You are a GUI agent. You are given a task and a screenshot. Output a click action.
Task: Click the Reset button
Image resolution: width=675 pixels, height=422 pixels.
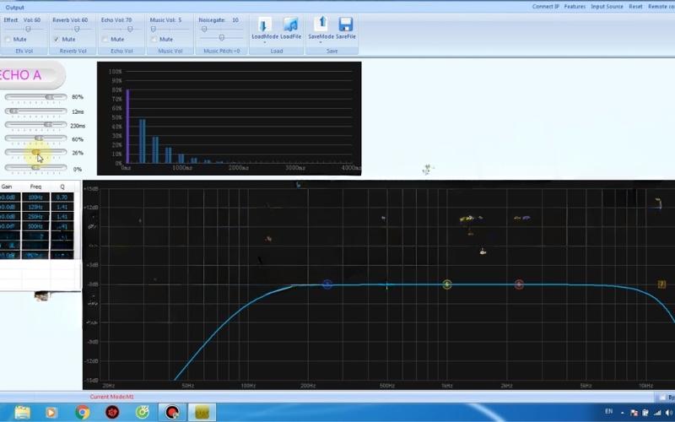635,7
